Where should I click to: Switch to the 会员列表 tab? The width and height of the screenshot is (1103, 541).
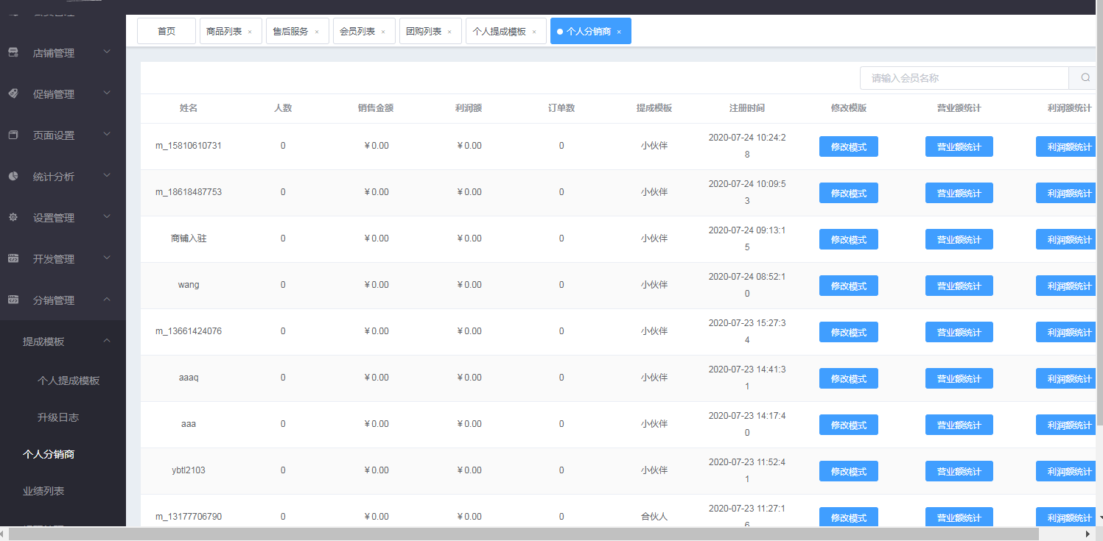coord(357,32)
